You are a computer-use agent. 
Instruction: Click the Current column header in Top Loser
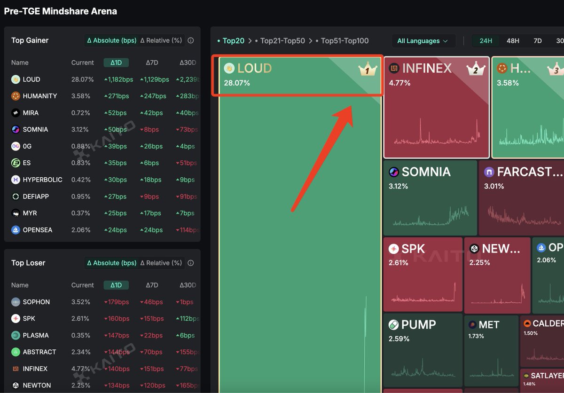pos(83,285)
